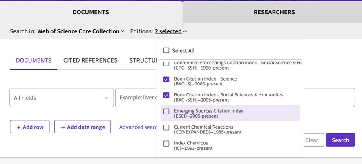Select the top DOCUMENTS tab

click(91, 12)
